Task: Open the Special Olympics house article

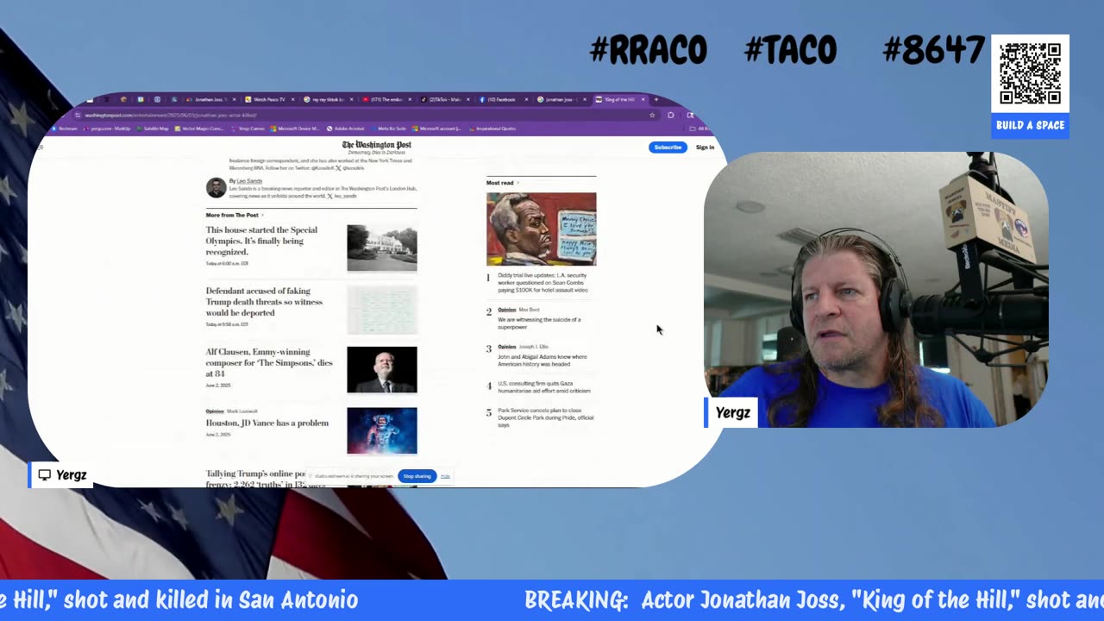Action: (x=261, y=241)
